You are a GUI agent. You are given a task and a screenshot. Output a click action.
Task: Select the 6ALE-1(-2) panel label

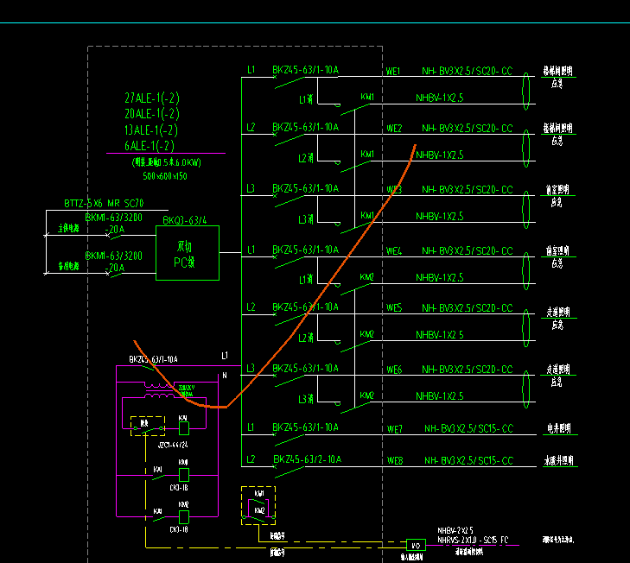tap(150, 145)
